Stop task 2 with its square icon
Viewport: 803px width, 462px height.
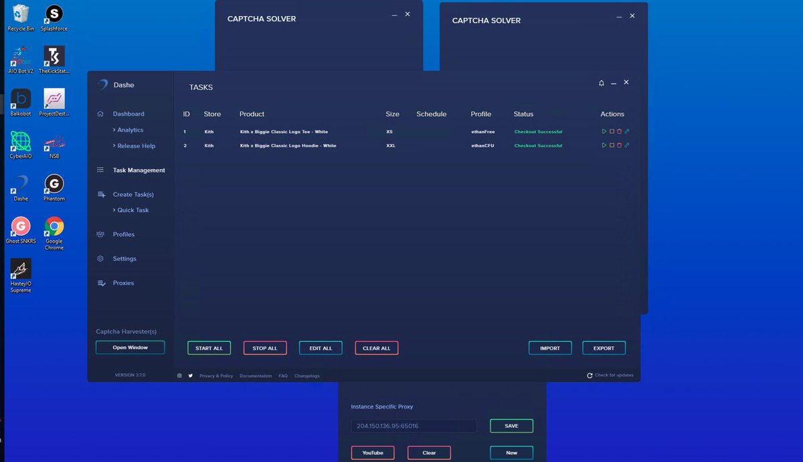coord(612,145)
